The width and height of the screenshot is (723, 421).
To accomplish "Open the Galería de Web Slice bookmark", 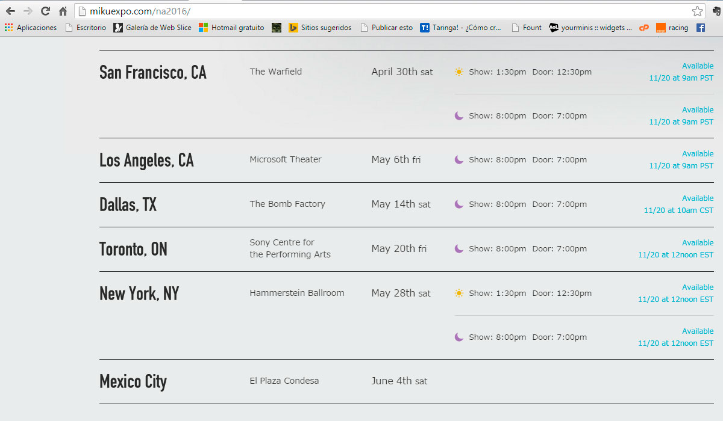I will (x=152, y=28).
